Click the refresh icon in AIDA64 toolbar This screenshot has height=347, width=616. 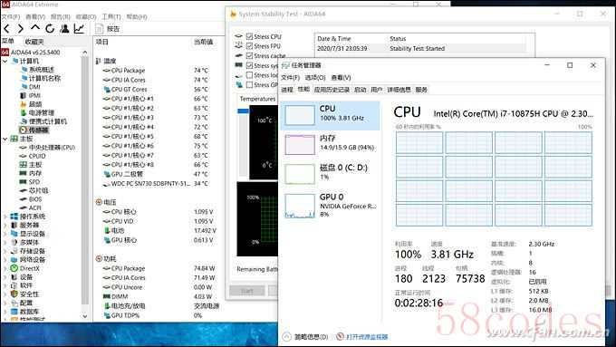pyautogui.click(x=50, y=29)
